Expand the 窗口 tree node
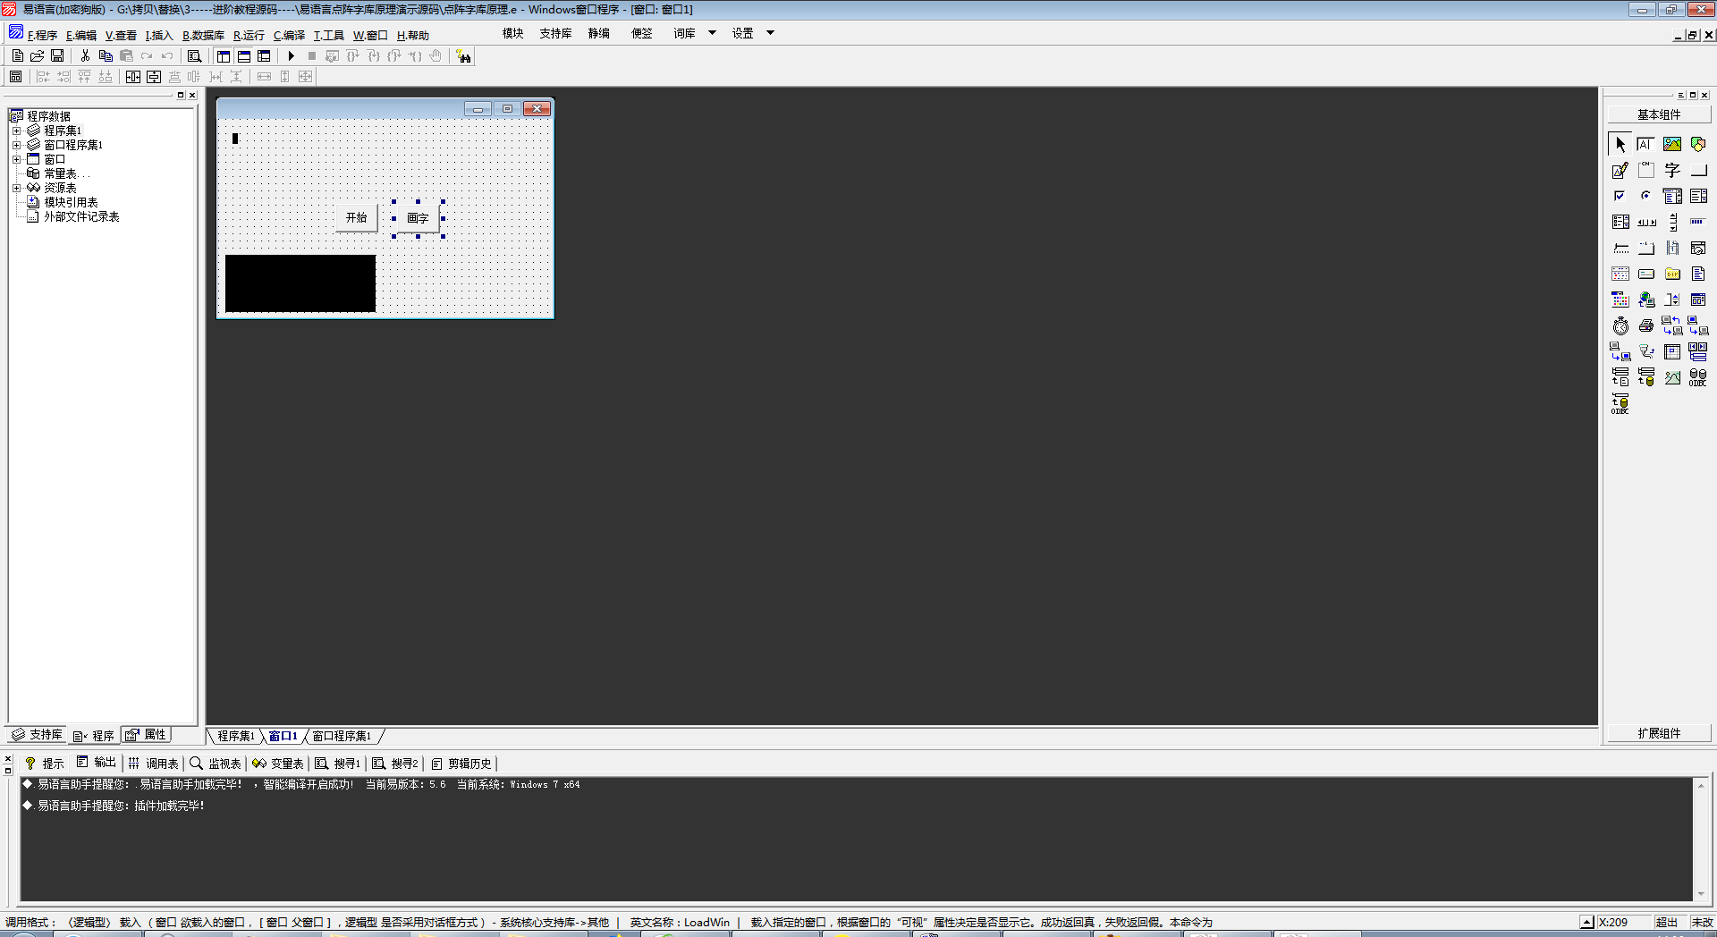The height and width of the screenshot is (937, 1717). pos(16,159)
